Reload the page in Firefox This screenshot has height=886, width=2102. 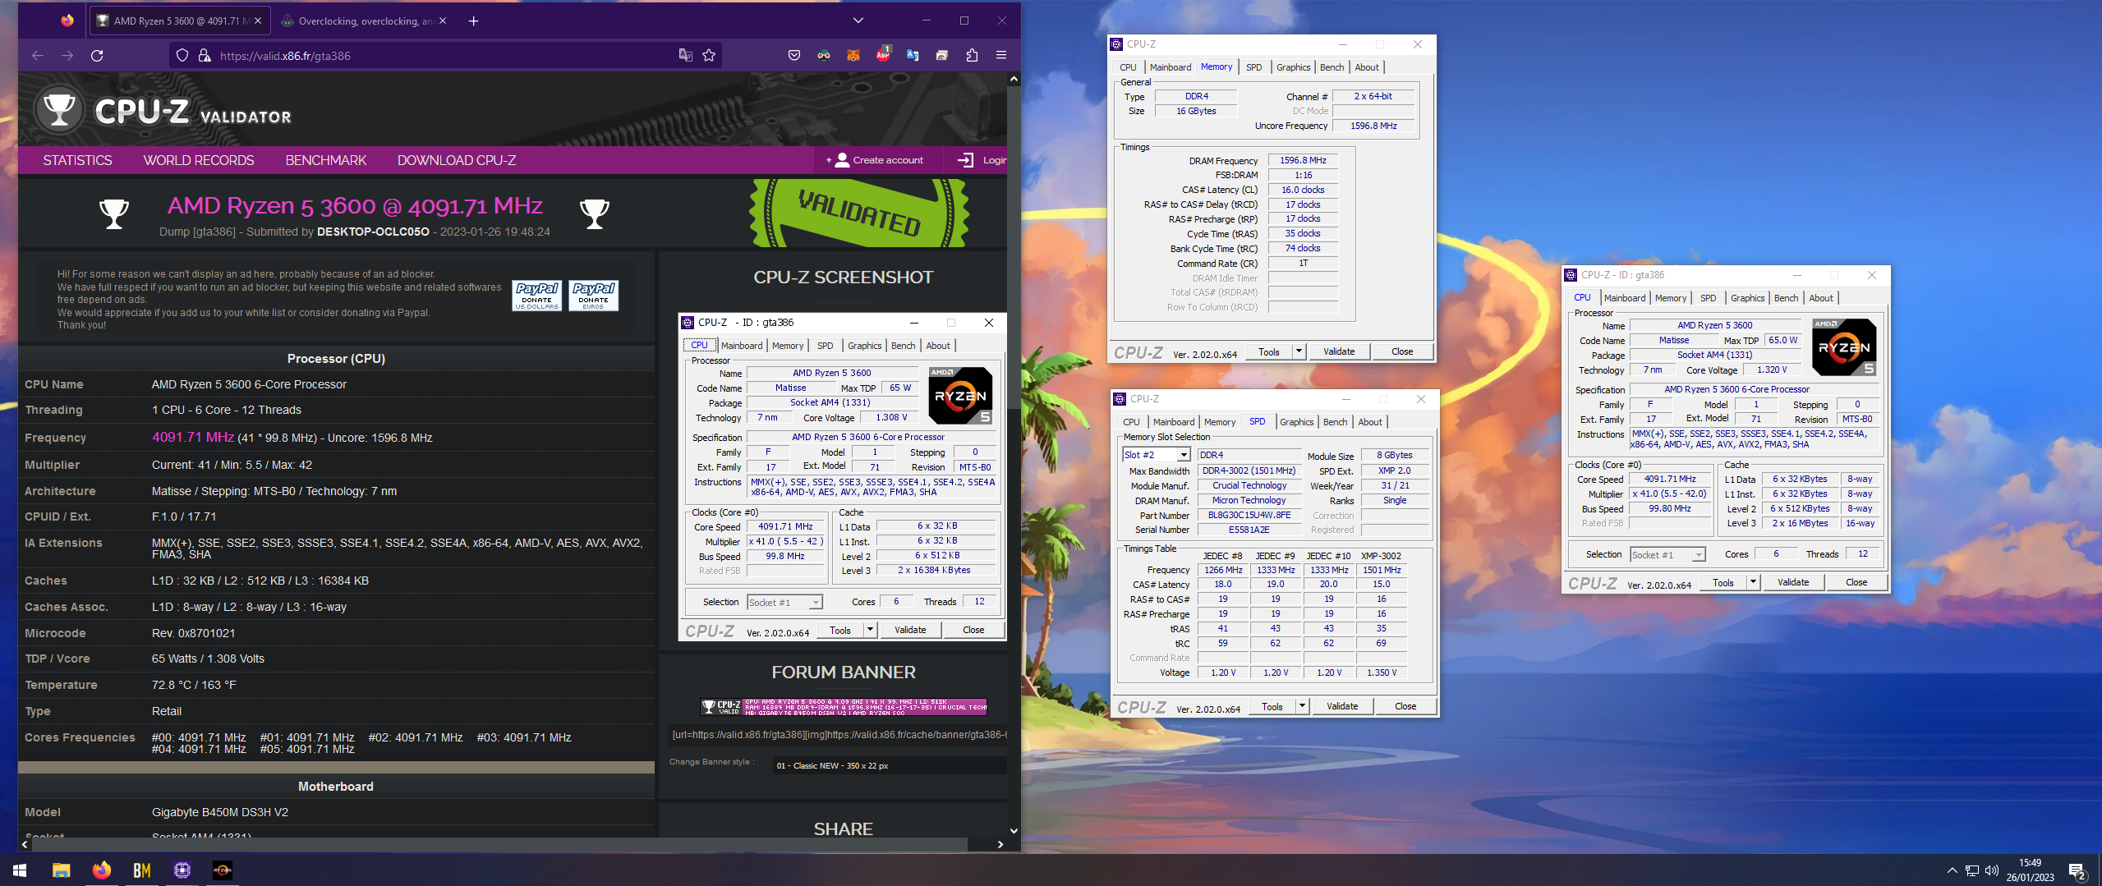97,56
